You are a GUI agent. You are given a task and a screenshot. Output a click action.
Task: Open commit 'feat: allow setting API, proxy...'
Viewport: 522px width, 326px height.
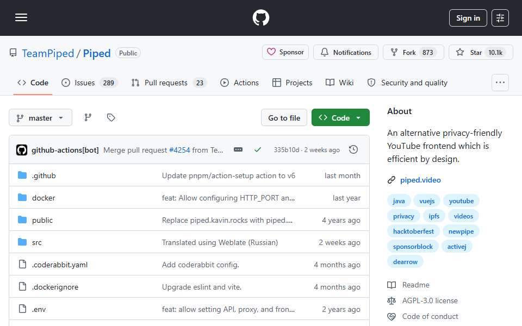pyautogui.click(x=228, y=309)
